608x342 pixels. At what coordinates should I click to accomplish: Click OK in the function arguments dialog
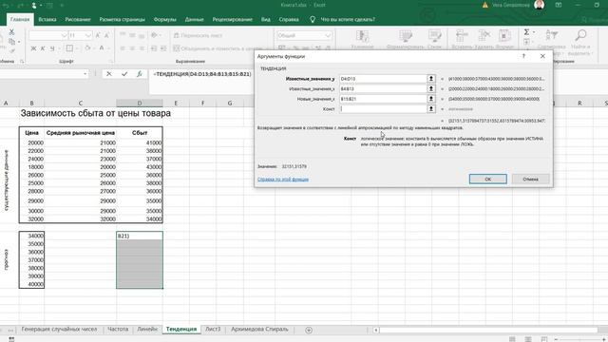point(487,179)
